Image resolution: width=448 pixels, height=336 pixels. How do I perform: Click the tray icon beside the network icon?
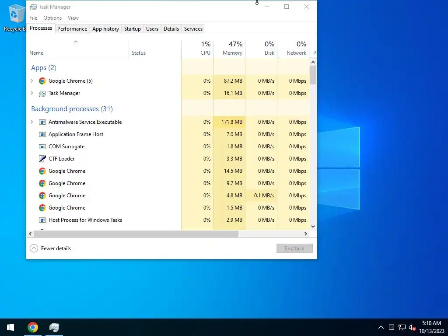[x=392, y=327]
